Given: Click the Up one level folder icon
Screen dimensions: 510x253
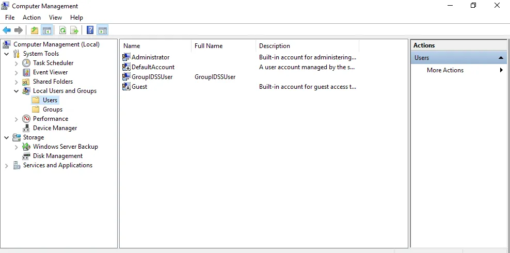Looking at the screenshot, I should 35,30.
